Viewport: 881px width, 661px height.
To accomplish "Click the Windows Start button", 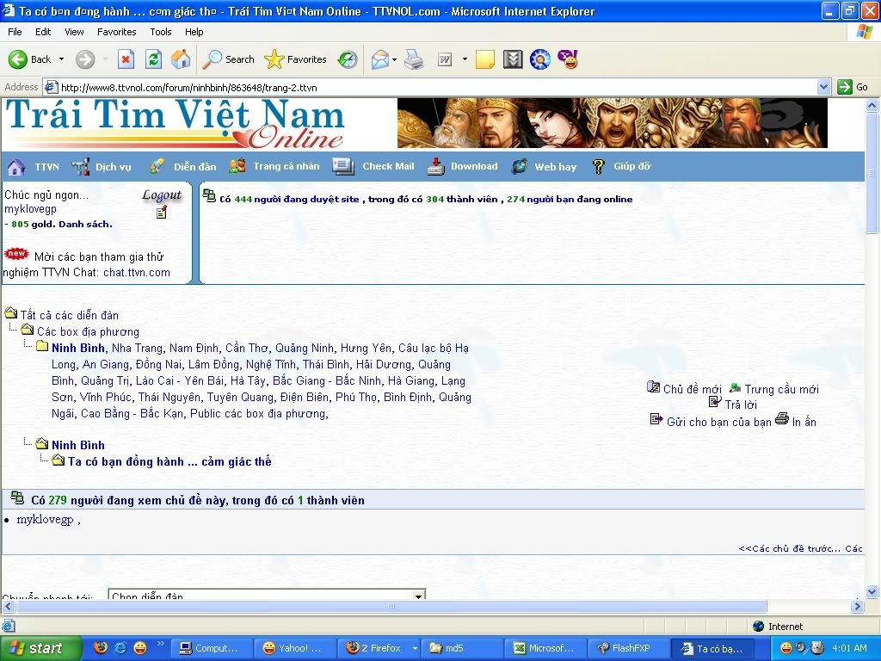I will click(x=41, y=648).
